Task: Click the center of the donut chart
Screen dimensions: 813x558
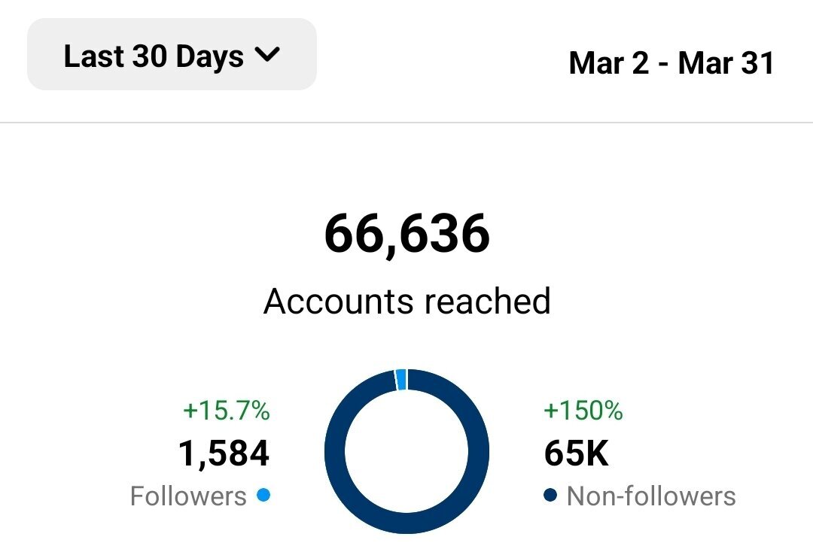Action: pyautogui.click(x=407, y=451)
